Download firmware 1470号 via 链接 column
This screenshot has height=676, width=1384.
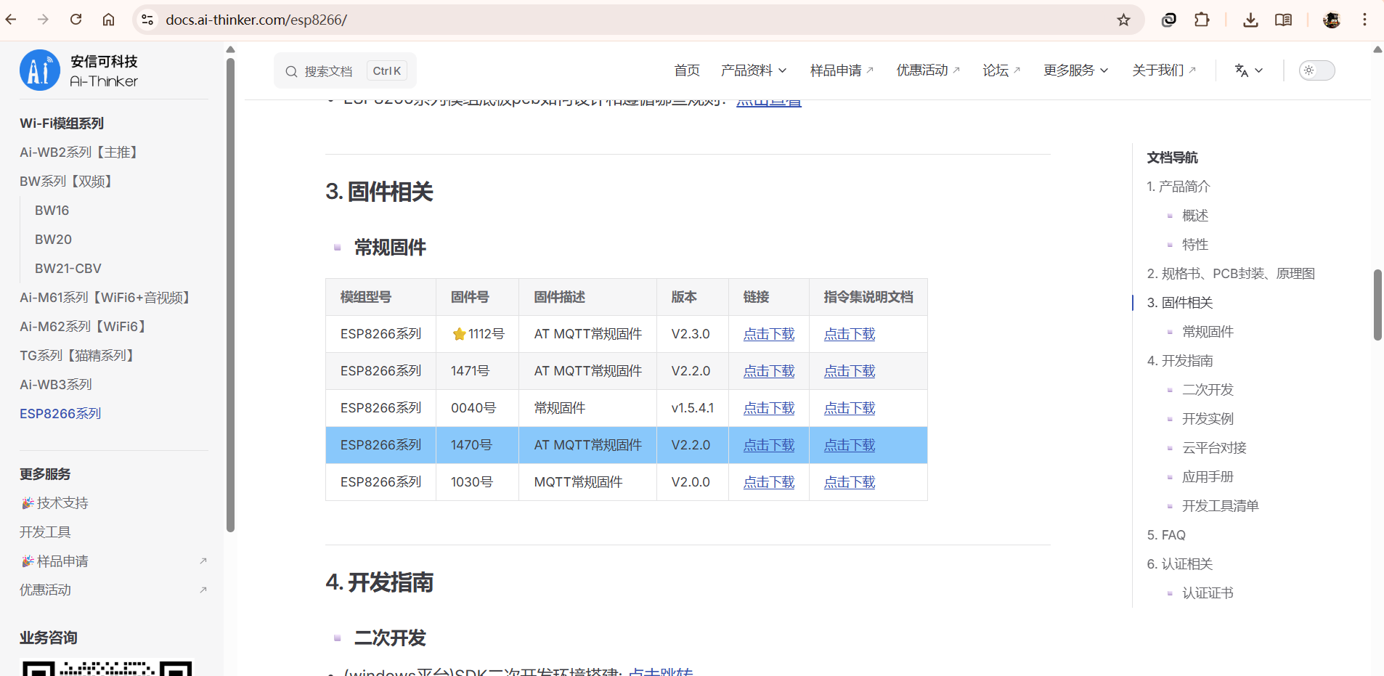pyautogui.click(x=769, y=445)
